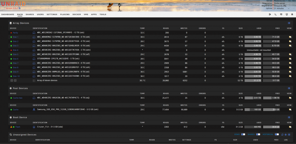Browse Disk 1 via its folder view icon

(290, 37)
